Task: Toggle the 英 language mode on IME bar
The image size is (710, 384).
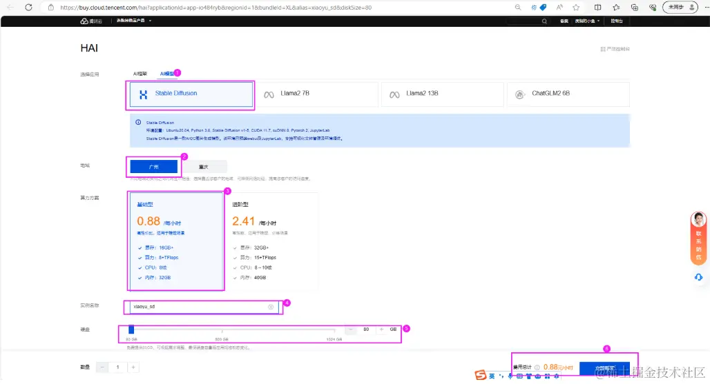Action: click(x=492, y=376)
